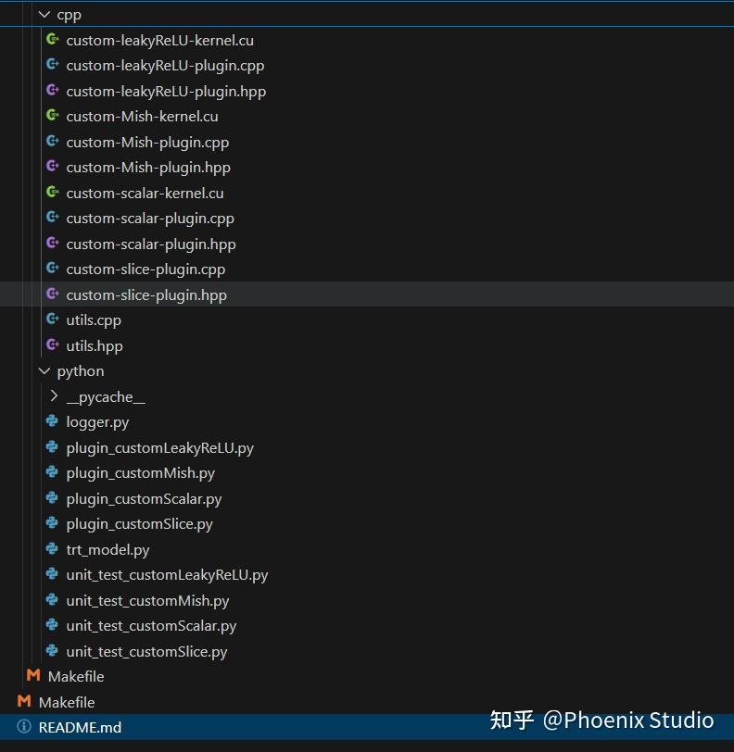This screenshot has height=752, width=734.
Task: Open the nested Makefile under python
Action: tap(76, 677)
